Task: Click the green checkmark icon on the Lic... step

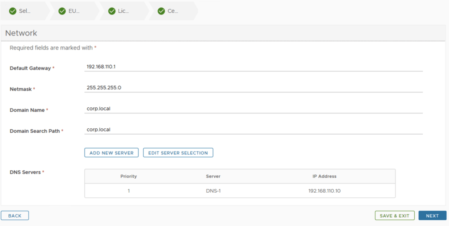Action: [x=112, y=11]
